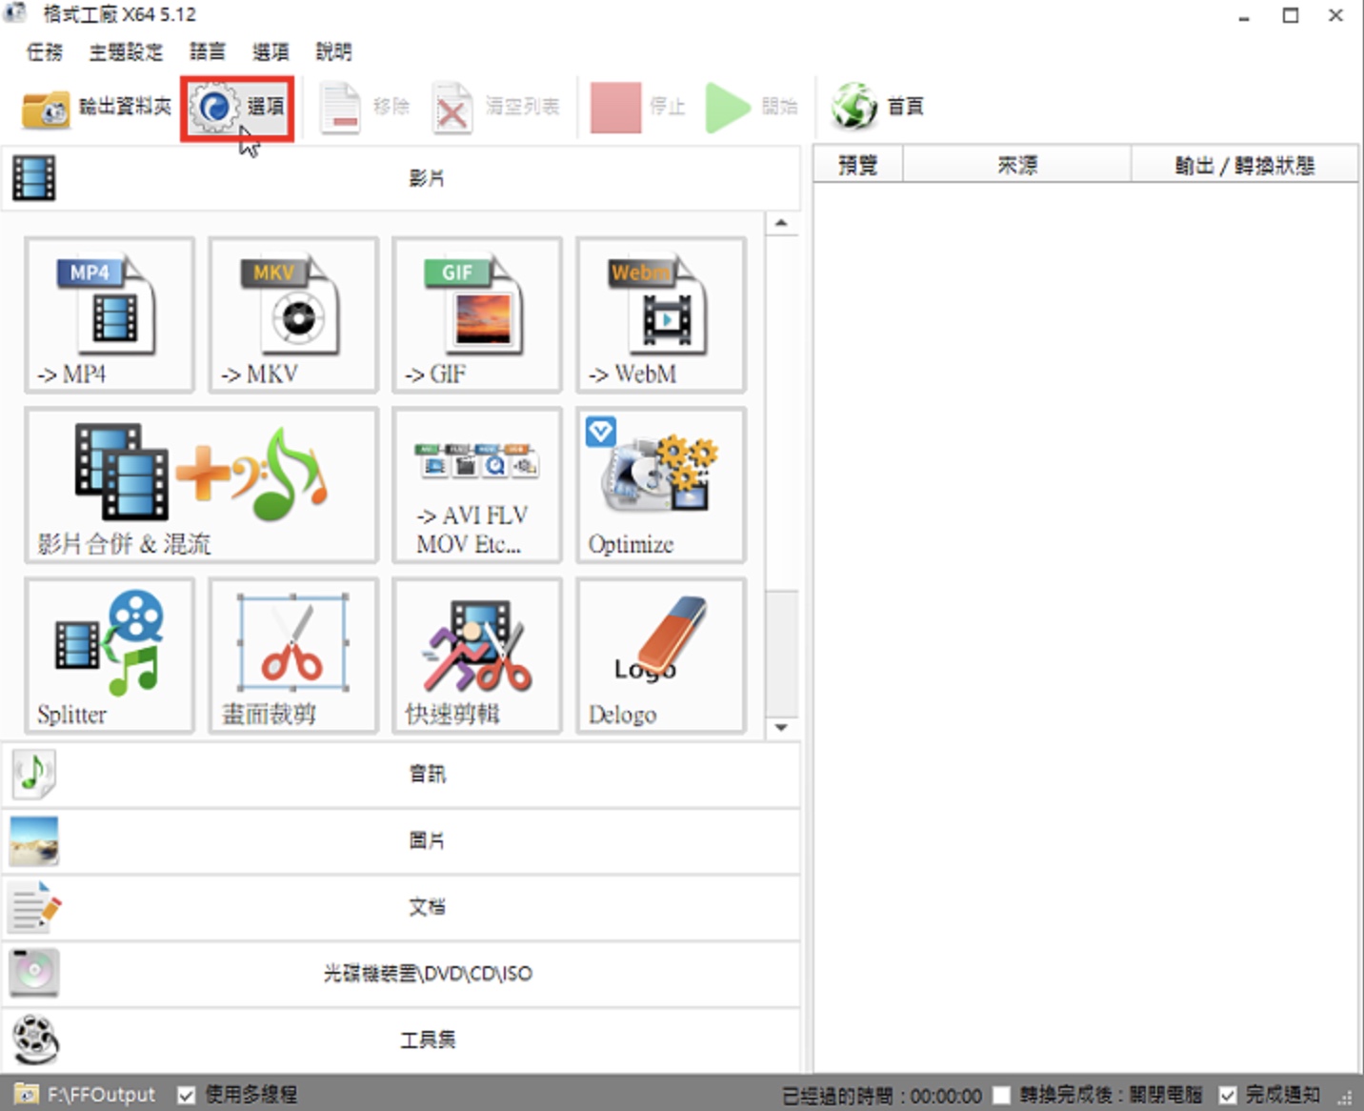
Task: Choose the -> MKV conversion tile
Action: (x=293, y=315)
